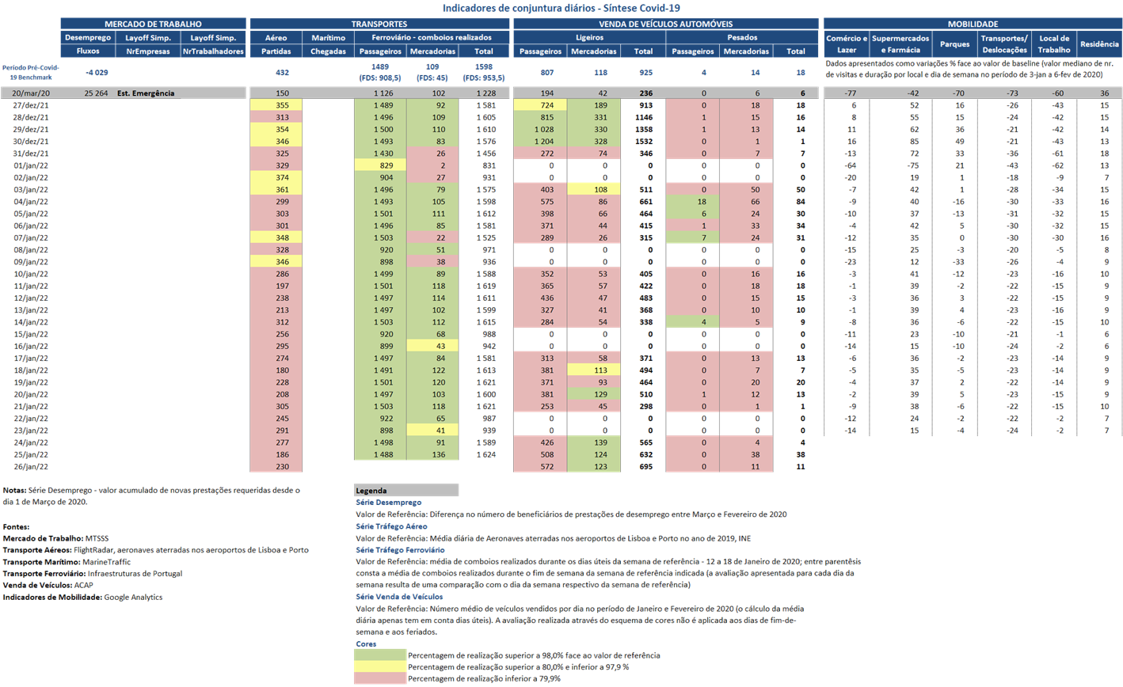Click the Parques mobility header
1123x687 pixels.
click(x=954, y=44)
